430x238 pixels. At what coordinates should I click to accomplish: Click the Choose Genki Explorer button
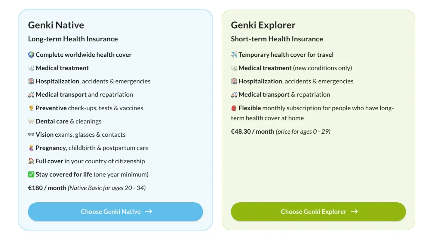318,212
